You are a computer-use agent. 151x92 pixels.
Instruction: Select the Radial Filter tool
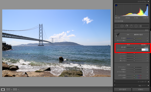tap(136, 26)
